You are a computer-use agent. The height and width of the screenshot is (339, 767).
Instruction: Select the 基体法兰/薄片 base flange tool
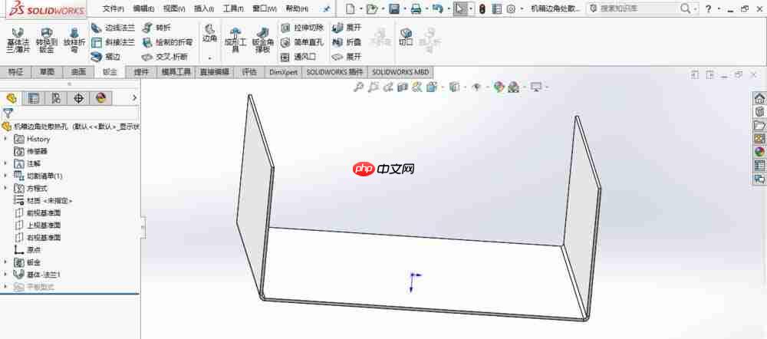point(18,40)
